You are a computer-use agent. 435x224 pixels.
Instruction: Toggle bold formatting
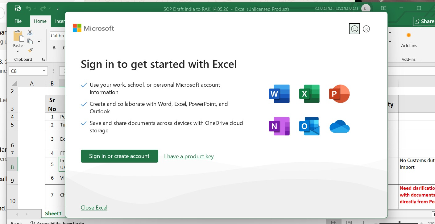(54, 48)
